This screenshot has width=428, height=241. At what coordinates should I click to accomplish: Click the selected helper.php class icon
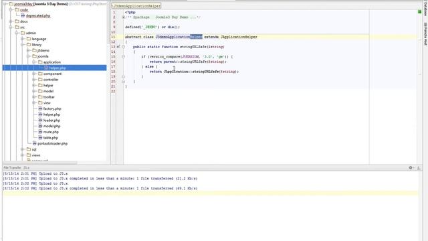pyautogui.click(x=46, y=68)
